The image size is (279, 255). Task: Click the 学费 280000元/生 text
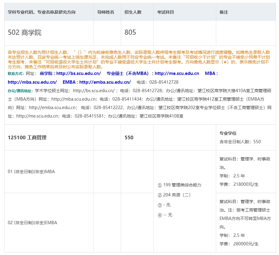point(239,244)
